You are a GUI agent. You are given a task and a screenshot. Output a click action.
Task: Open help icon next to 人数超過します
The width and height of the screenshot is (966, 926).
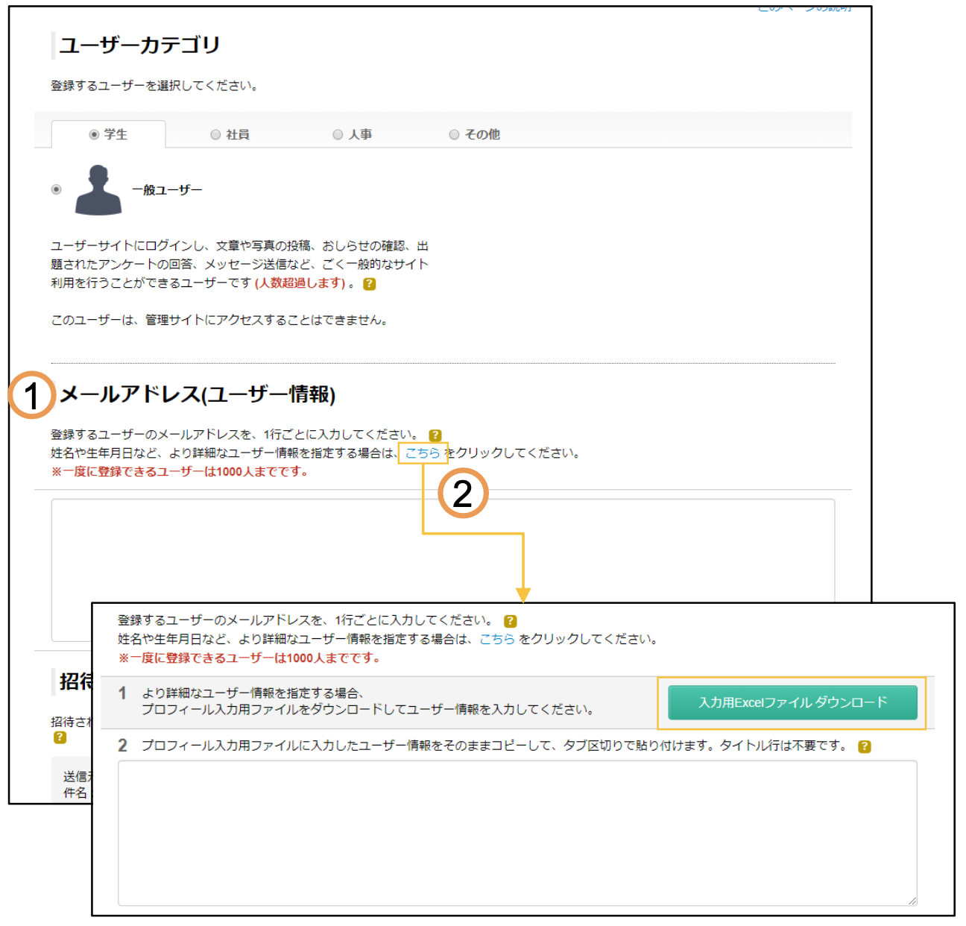[369, 284]
